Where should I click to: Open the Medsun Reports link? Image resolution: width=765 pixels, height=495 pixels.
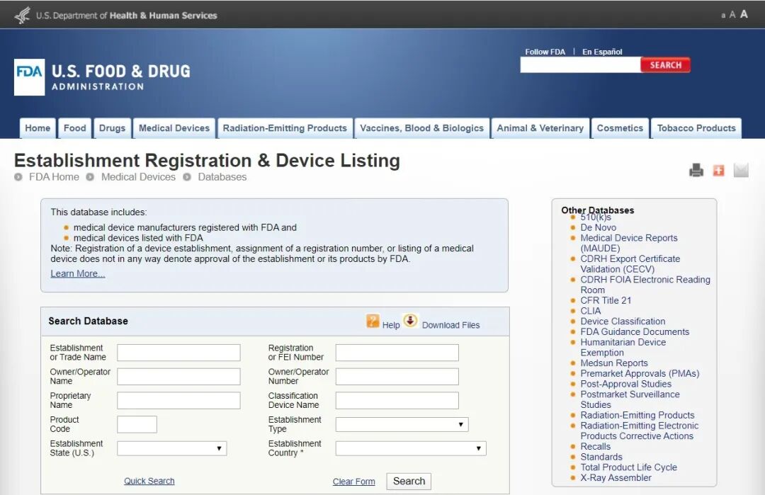(613, 363)
